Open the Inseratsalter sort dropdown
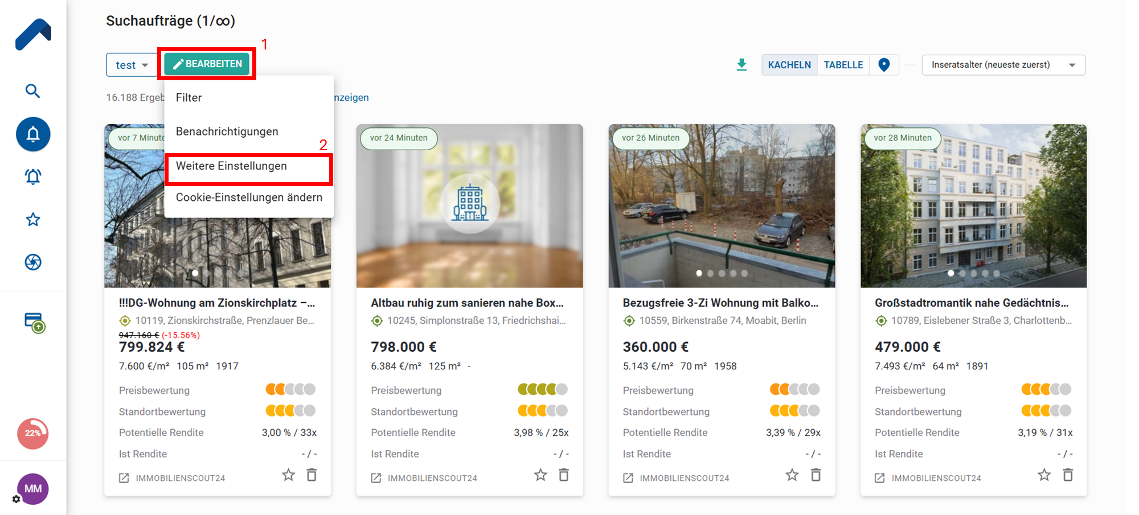 [x=1003, y=65]
